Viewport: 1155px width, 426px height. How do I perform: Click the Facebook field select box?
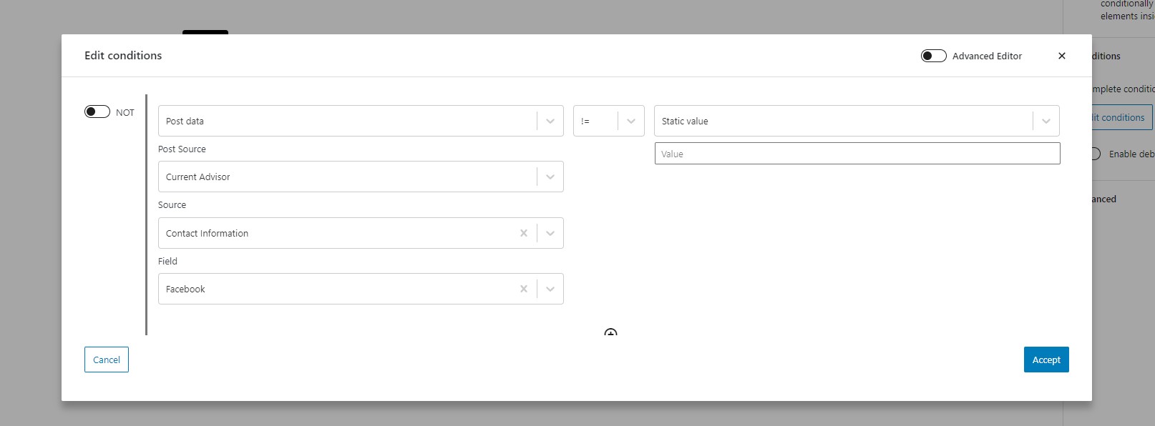[361, 289]
